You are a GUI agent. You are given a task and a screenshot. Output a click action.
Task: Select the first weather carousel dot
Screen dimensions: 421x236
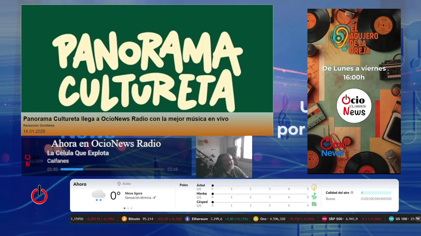[124, 208]
